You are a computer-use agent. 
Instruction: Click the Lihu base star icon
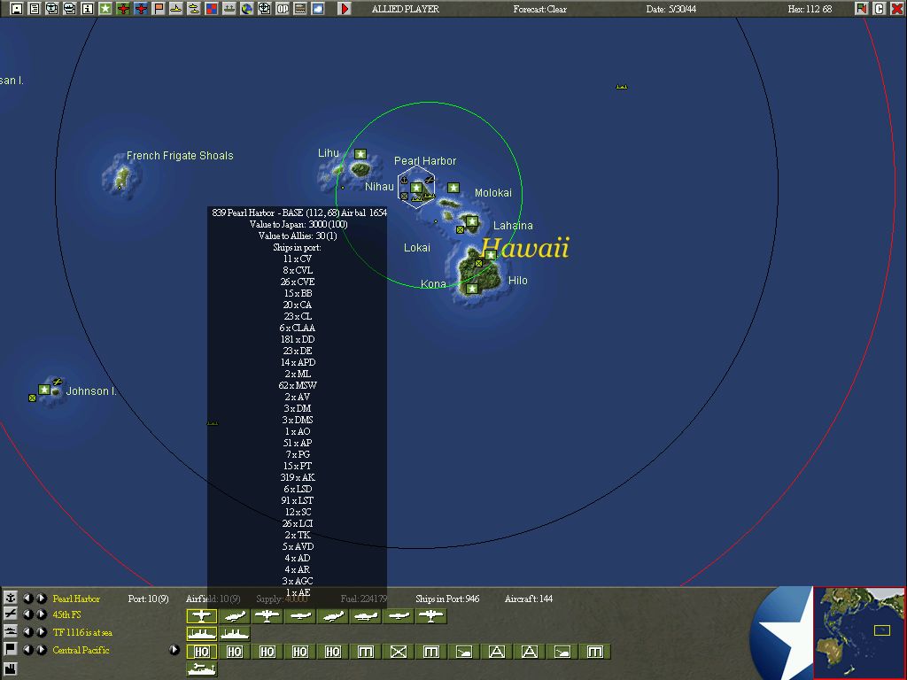[x=360, y=154]
